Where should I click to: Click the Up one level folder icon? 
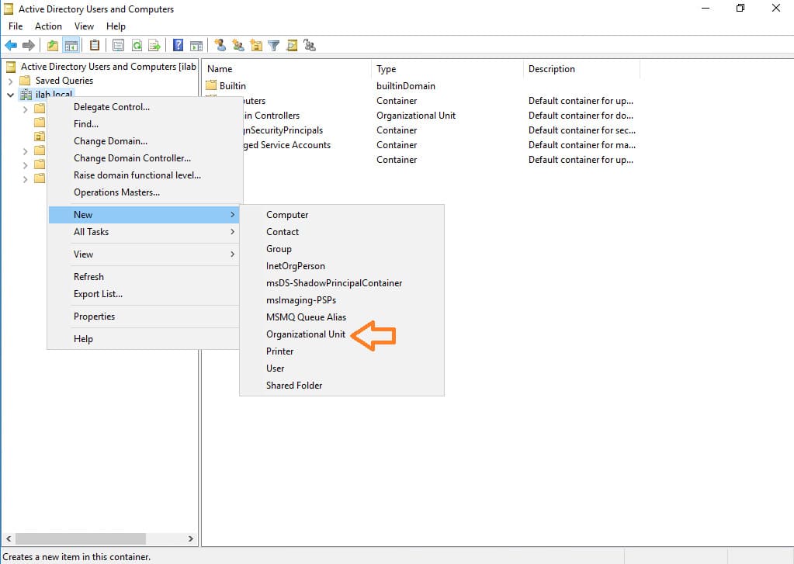pyautogui.click(x=53, y=46)
